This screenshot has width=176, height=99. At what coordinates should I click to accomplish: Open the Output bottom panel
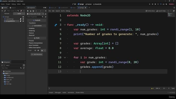(51, 92)
